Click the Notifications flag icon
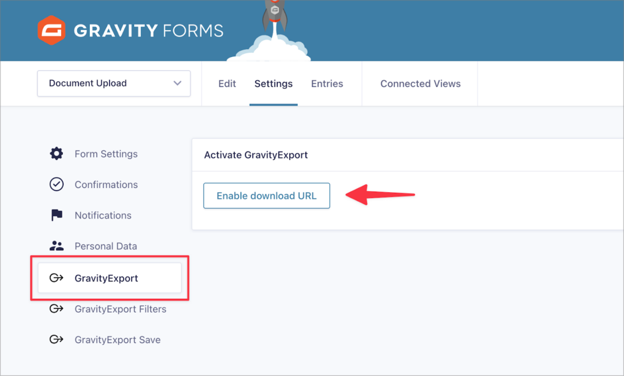Screen dimensions: 624x376 click(56, 215)
